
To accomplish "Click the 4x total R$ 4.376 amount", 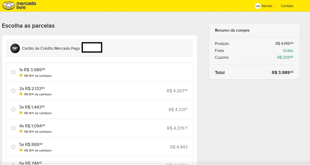I will pos(177,128).
